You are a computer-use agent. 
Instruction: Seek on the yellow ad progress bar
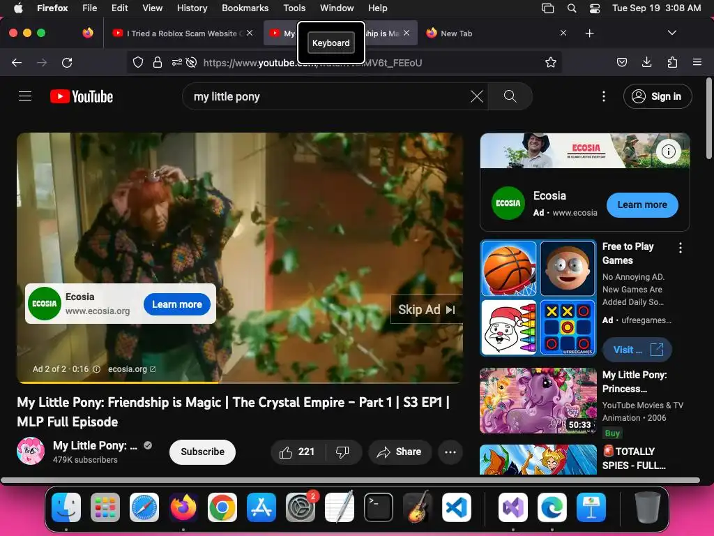pos(240,382)
